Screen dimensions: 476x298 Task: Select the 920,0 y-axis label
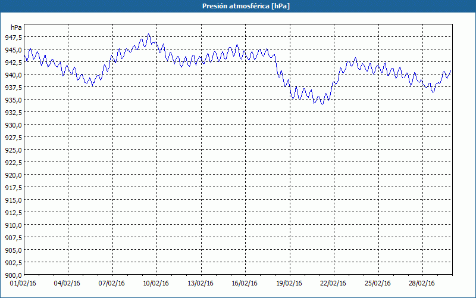13,175
